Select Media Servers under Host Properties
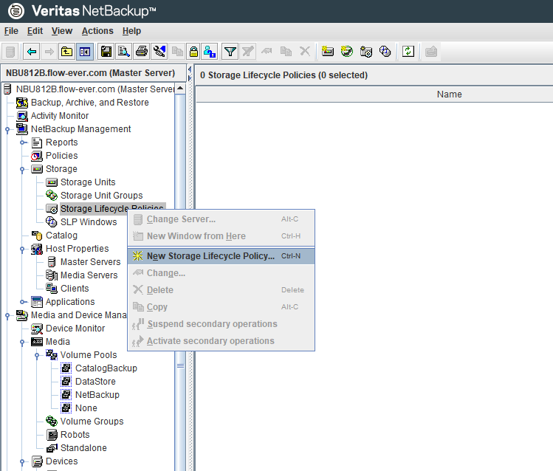553x471 pixels. point(89,275)
